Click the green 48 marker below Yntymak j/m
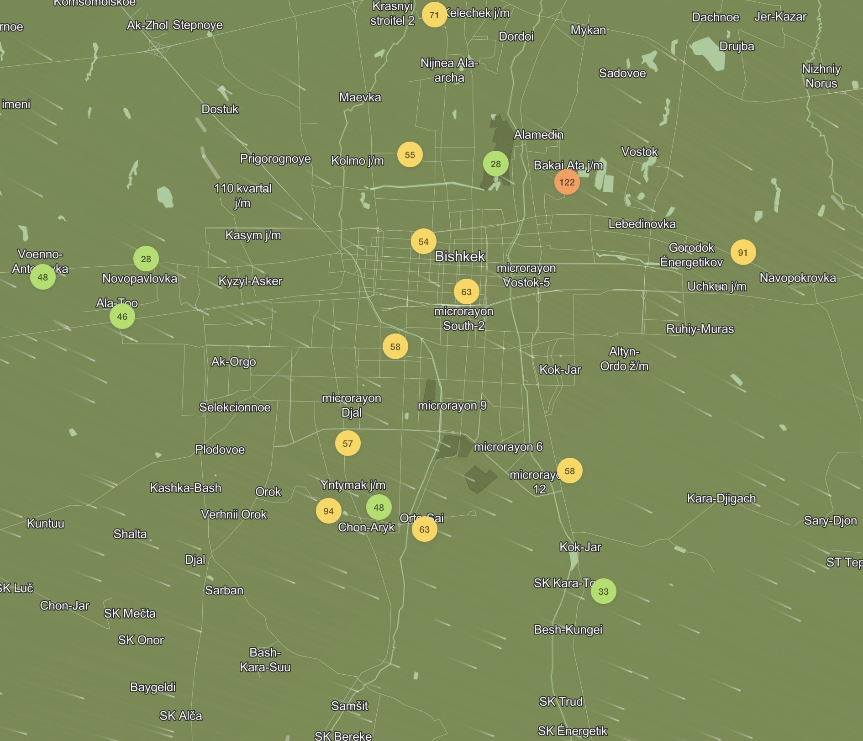 point(379,507)
